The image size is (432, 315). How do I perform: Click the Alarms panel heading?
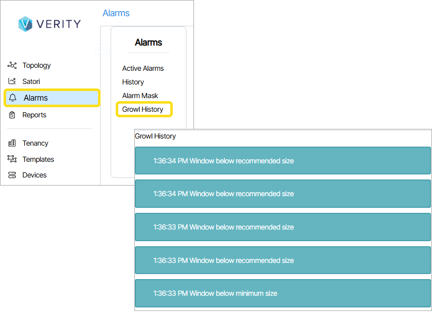click(148, 43)
